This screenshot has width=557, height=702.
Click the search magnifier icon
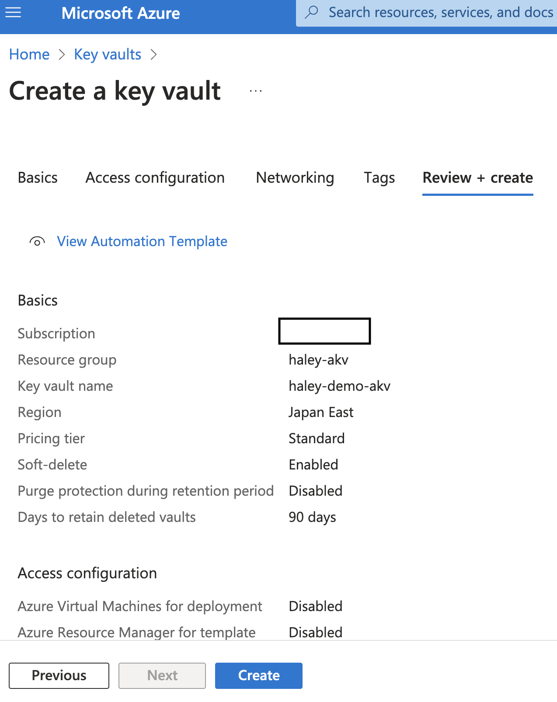[311, 12]
